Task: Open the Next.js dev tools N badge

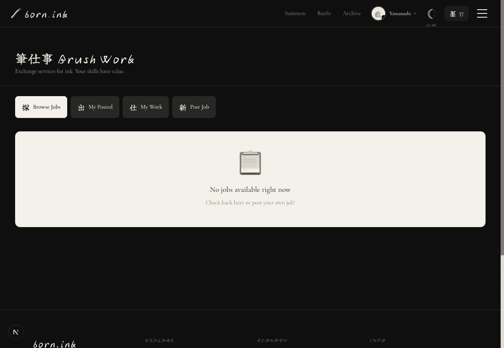Action: [16, 332]
